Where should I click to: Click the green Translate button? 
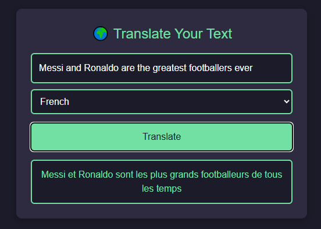coord(162,137)
